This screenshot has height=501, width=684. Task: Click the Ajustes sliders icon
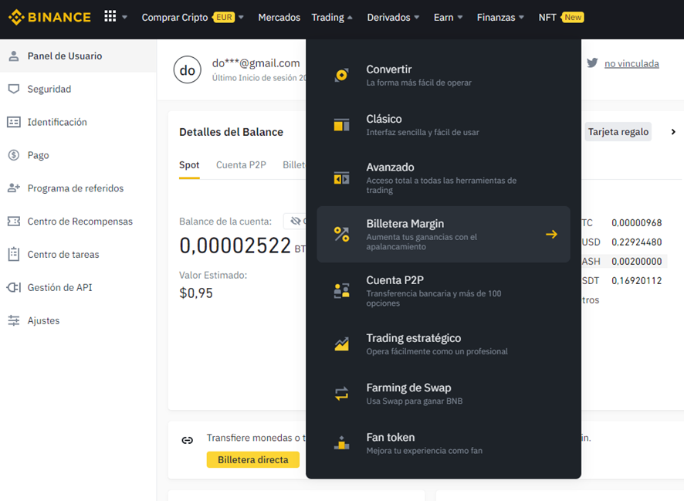tap(14, 320)
